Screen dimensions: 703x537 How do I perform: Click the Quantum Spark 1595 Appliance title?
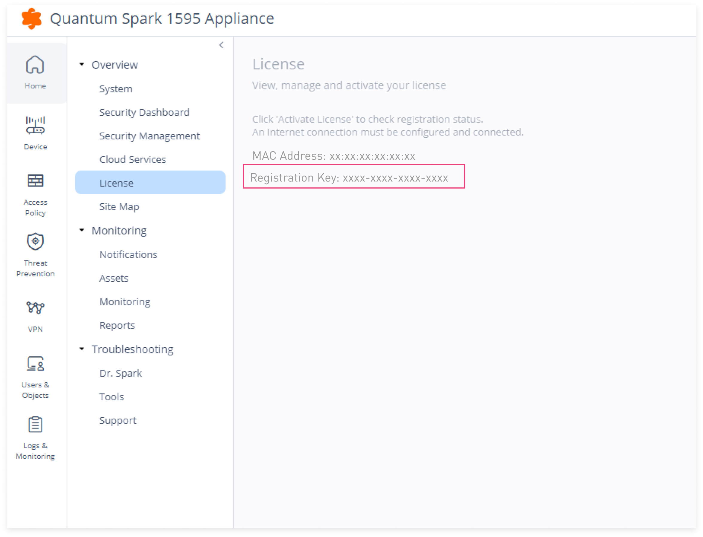coord(162,19)
